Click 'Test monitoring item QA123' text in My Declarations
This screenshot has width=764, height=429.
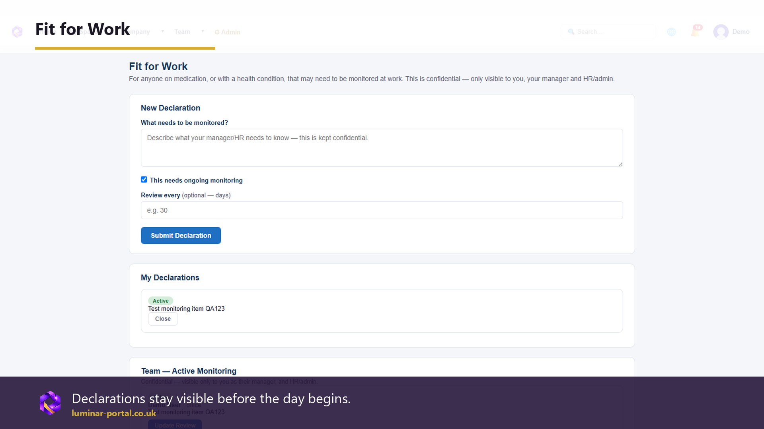(x=186, y=309)
